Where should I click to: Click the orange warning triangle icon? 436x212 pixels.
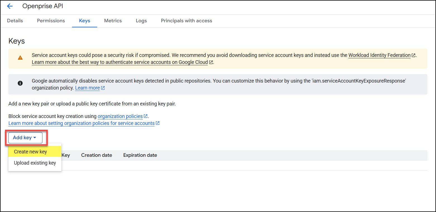pos(20,58)
